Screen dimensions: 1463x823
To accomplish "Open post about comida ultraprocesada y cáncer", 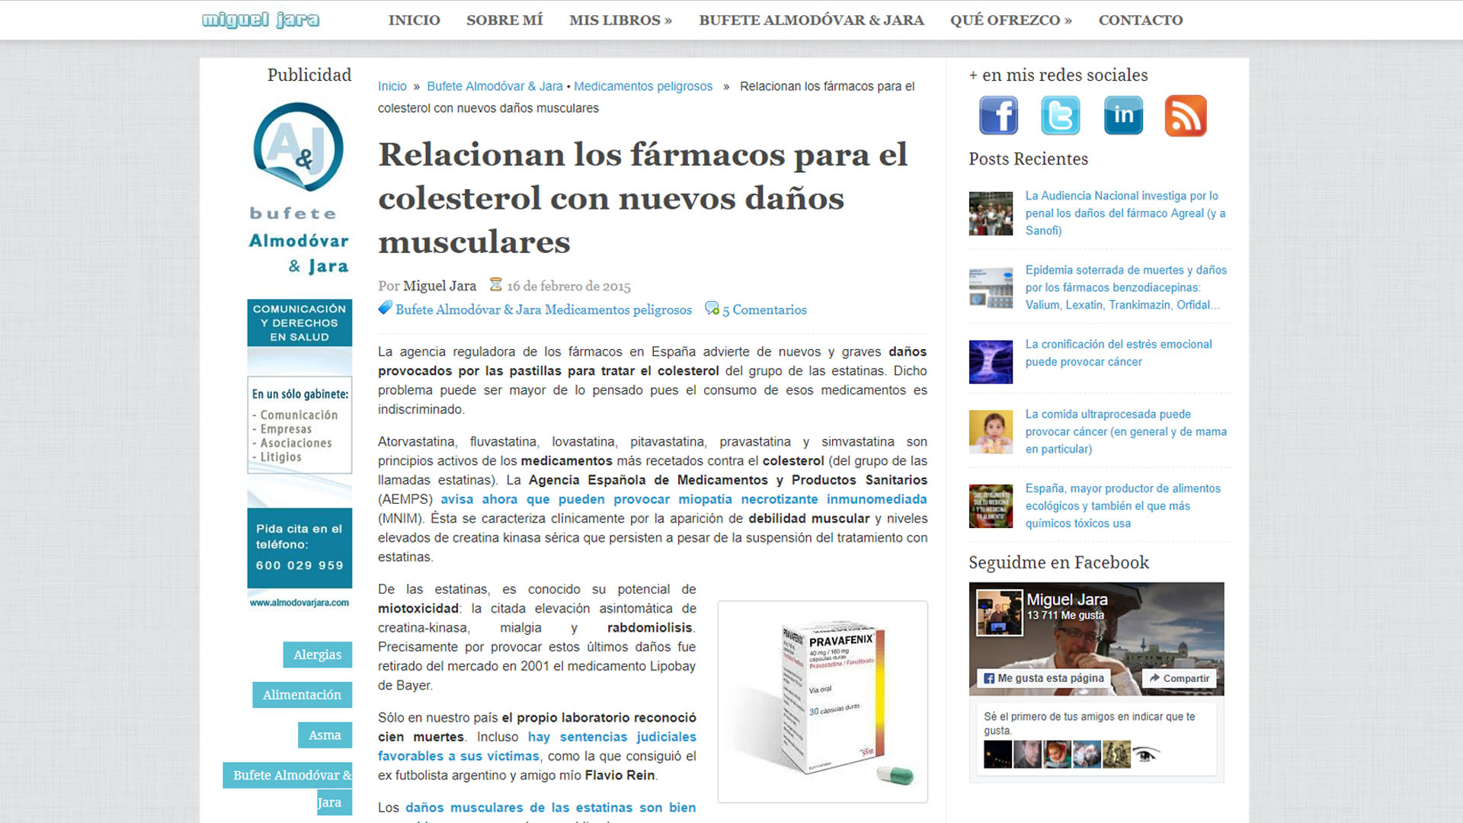I will pos(1126,431).
